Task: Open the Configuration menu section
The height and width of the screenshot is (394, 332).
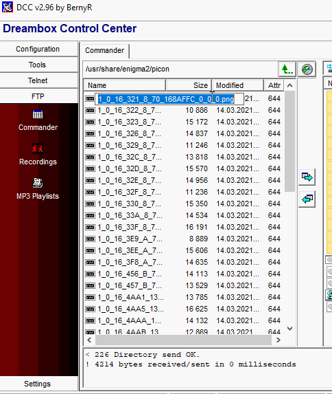Action: [x=38, y=49]
